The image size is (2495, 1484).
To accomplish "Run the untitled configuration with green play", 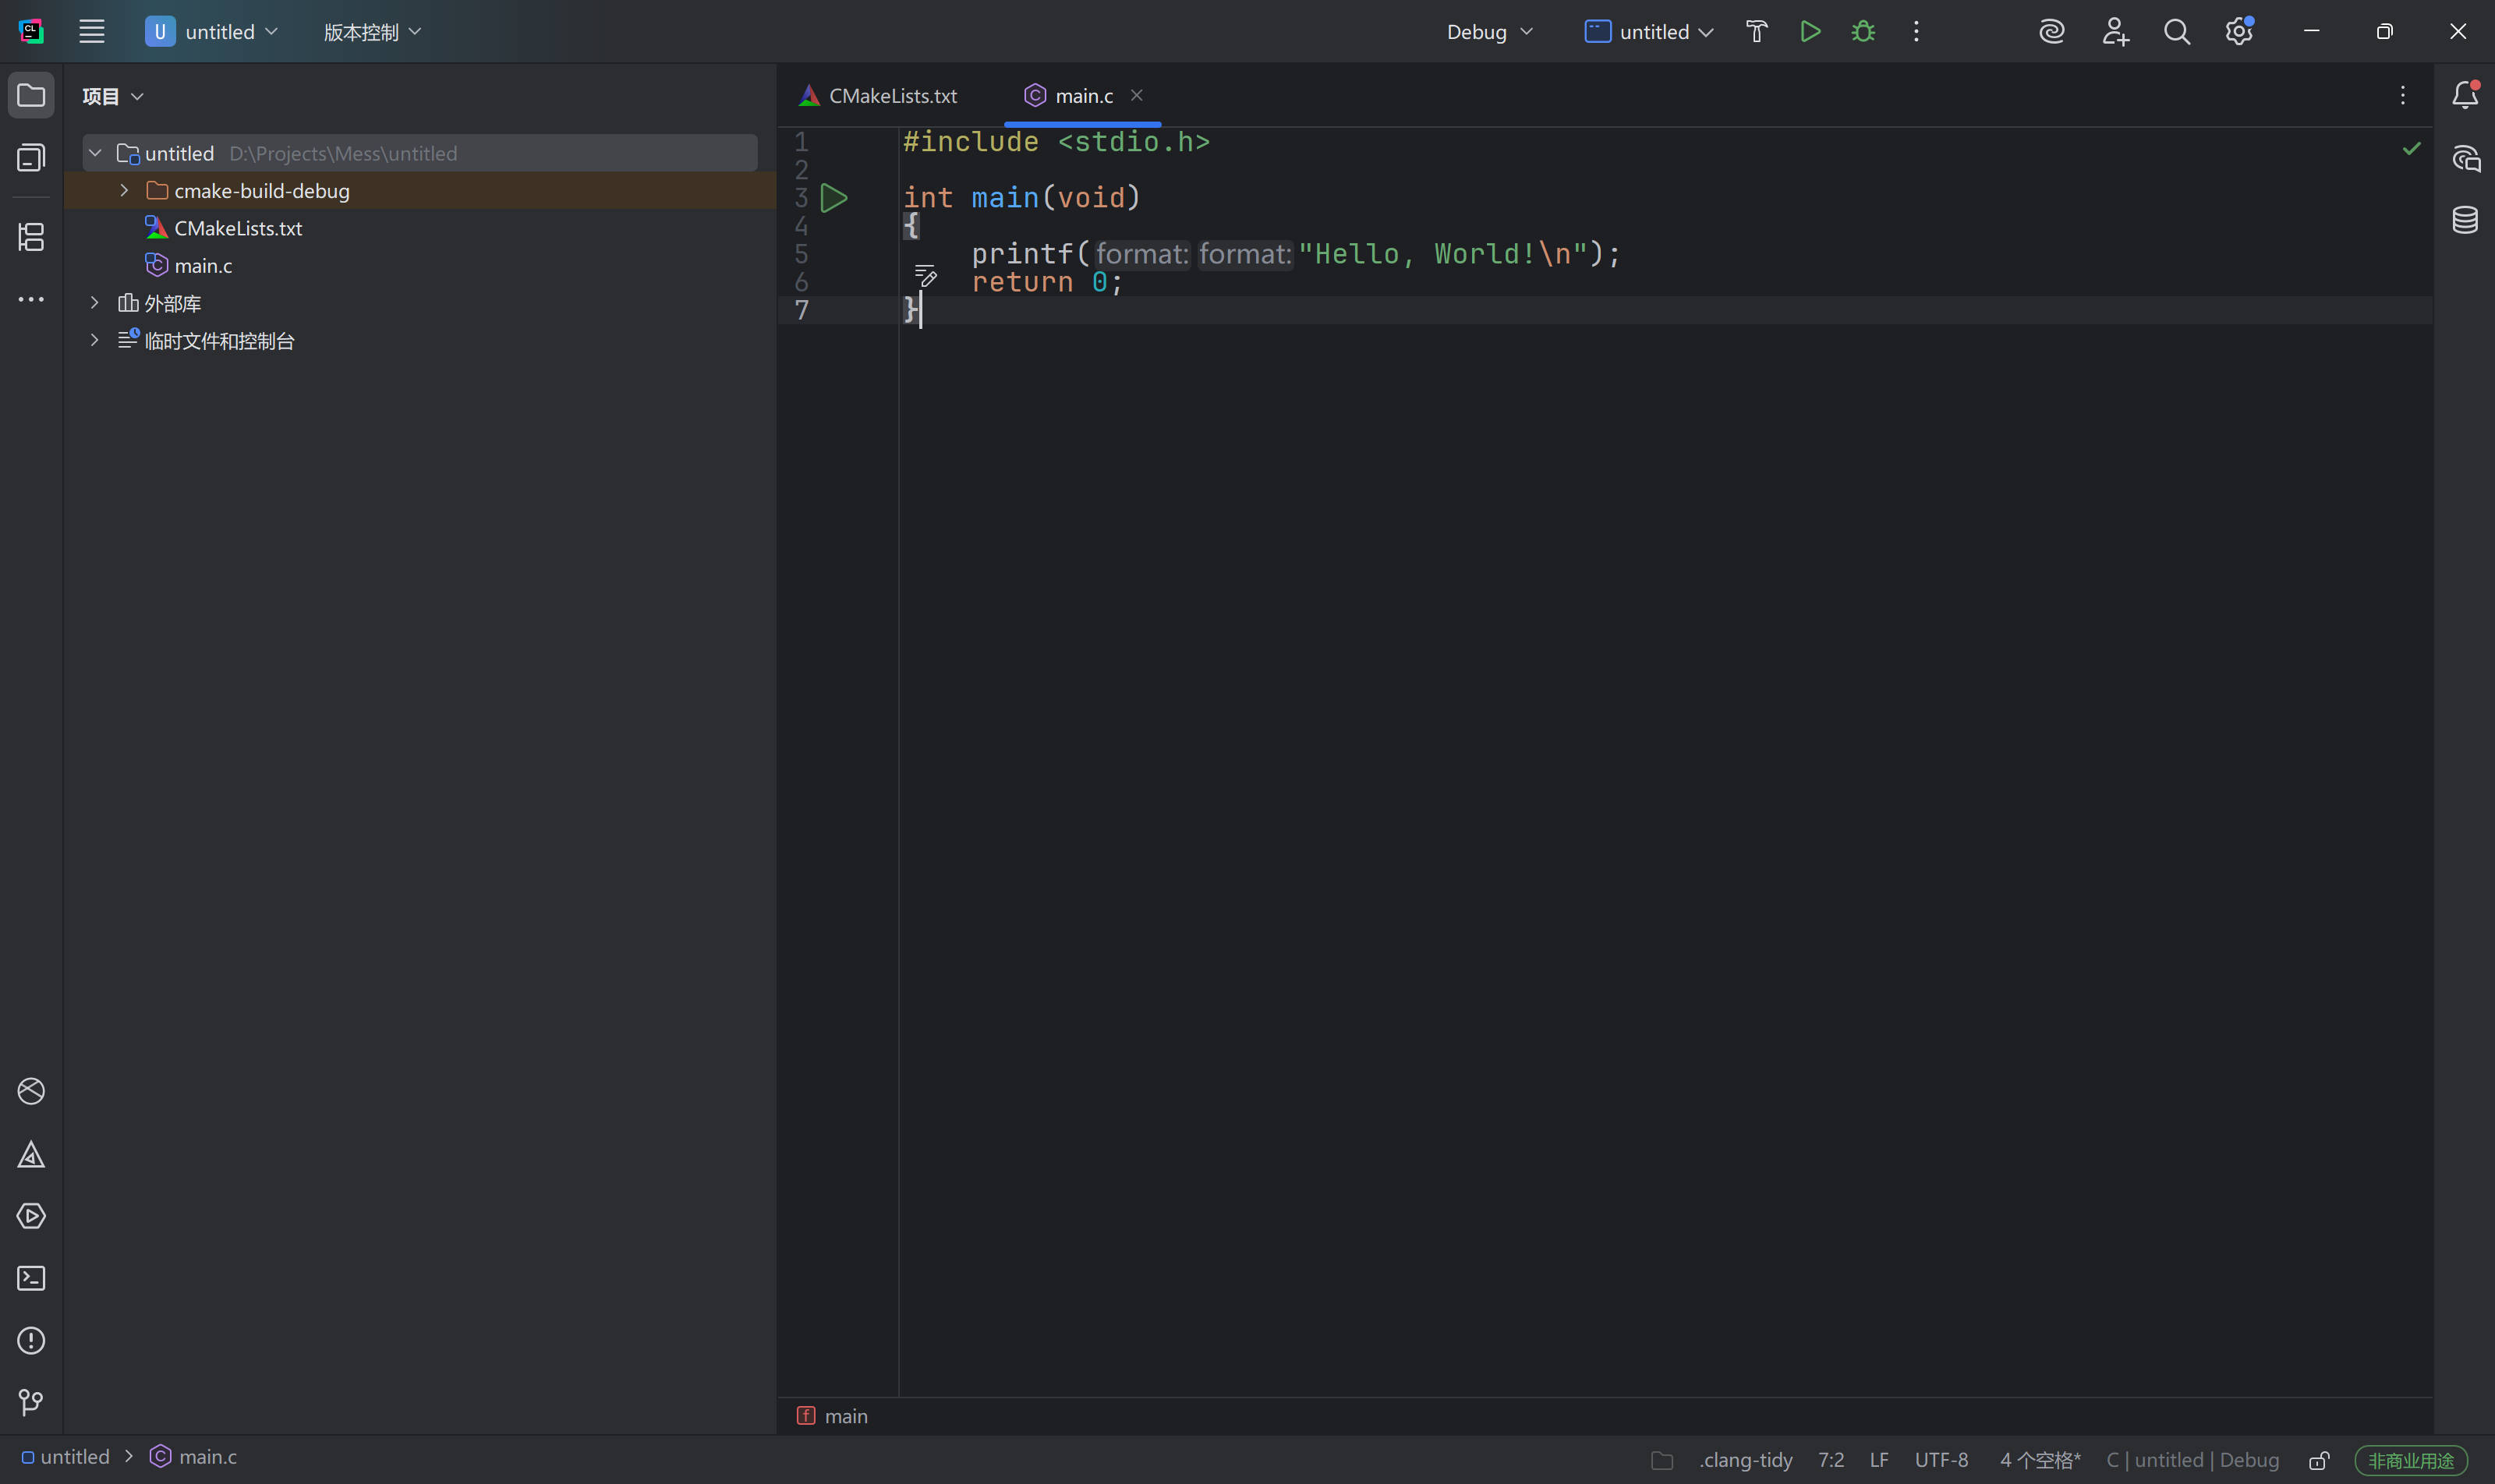I will click(1810, 32).
